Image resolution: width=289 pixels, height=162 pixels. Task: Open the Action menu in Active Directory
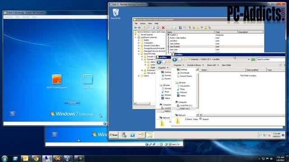point(143,23)
